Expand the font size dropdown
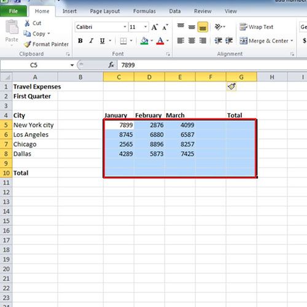The image size is (307, 307). [x=146, y=27]
